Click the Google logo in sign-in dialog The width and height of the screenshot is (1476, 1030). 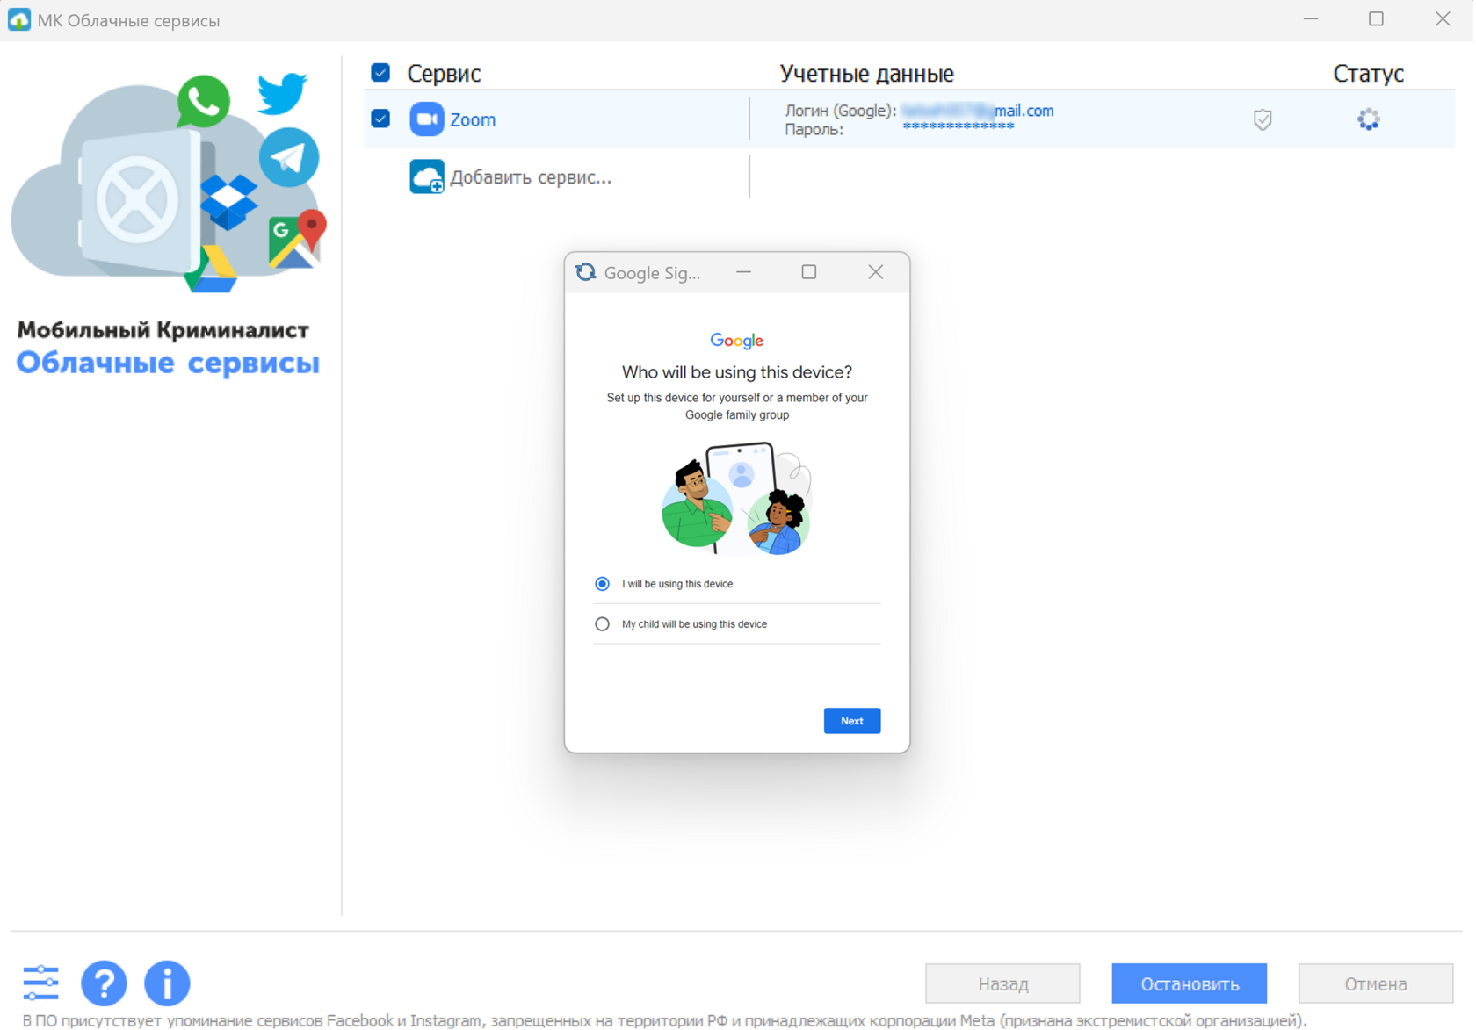(737, 341)
